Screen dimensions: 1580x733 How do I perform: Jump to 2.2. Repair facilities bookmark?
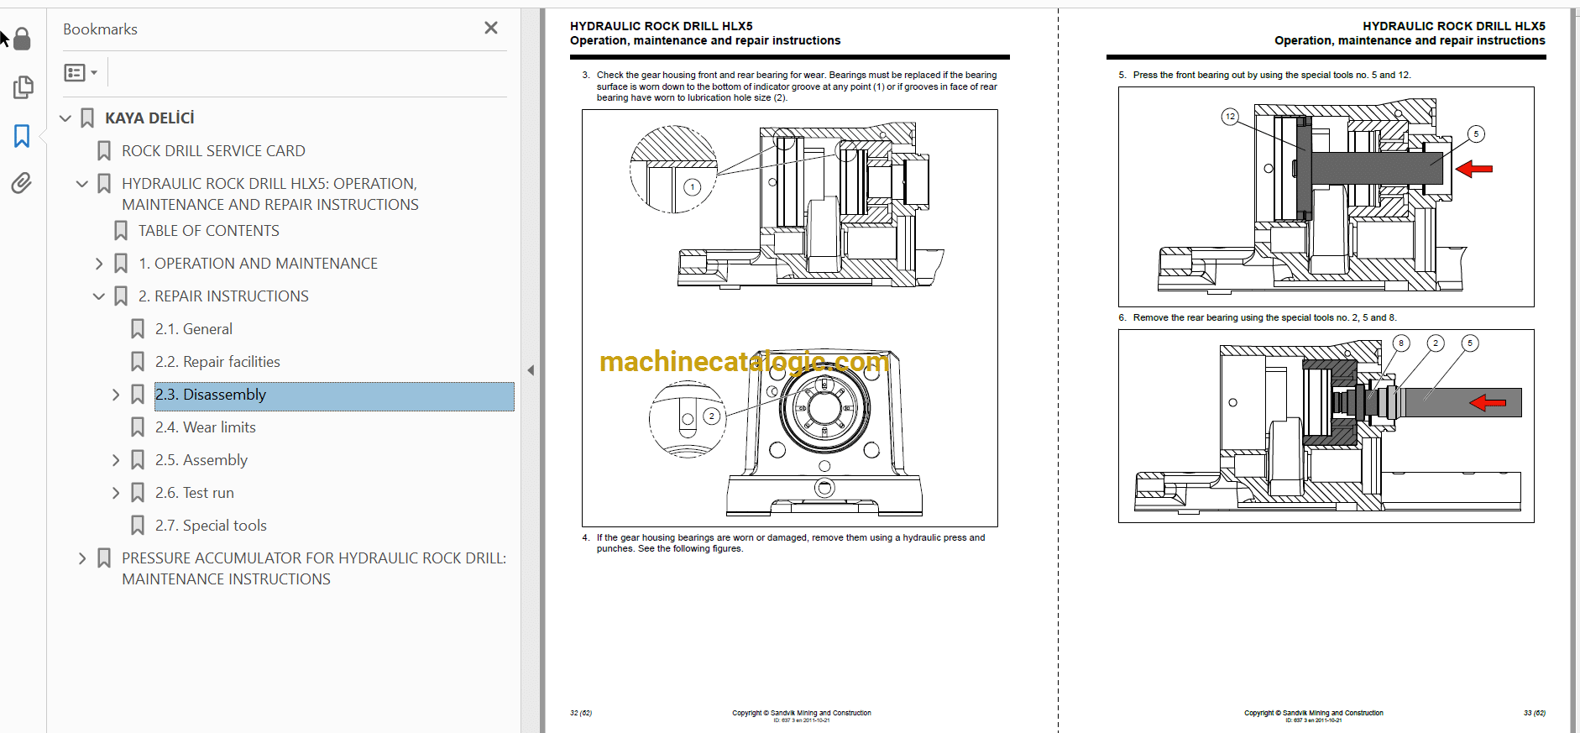(x=217, y=362)
